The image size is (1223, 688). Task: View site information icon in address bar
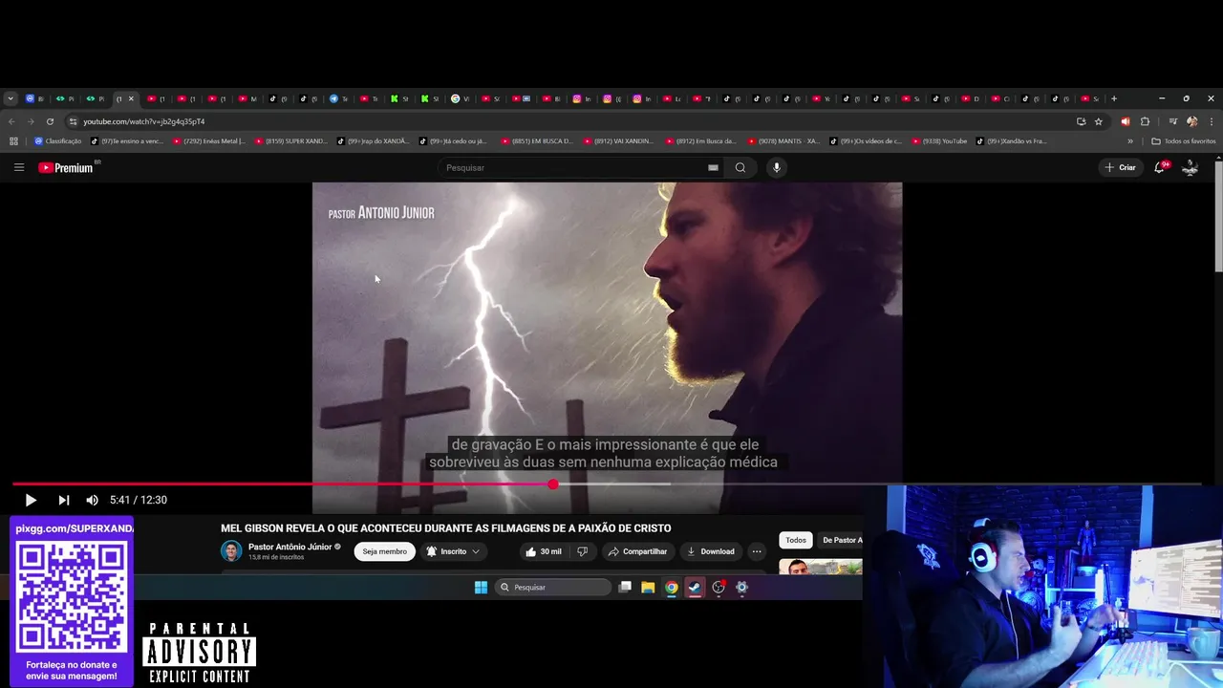pos(73,121)
